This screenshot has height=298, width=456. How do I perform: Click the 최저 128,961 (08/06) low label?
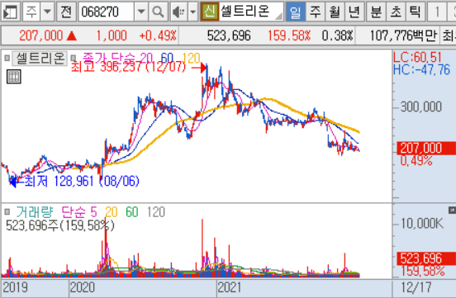[82, 181]
